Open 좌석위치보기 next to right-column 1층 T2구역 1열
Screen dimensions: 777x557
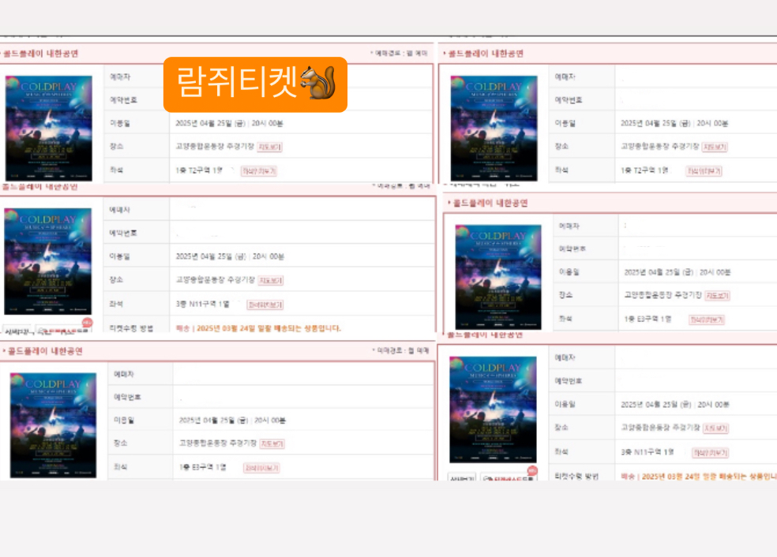[704, 171]
